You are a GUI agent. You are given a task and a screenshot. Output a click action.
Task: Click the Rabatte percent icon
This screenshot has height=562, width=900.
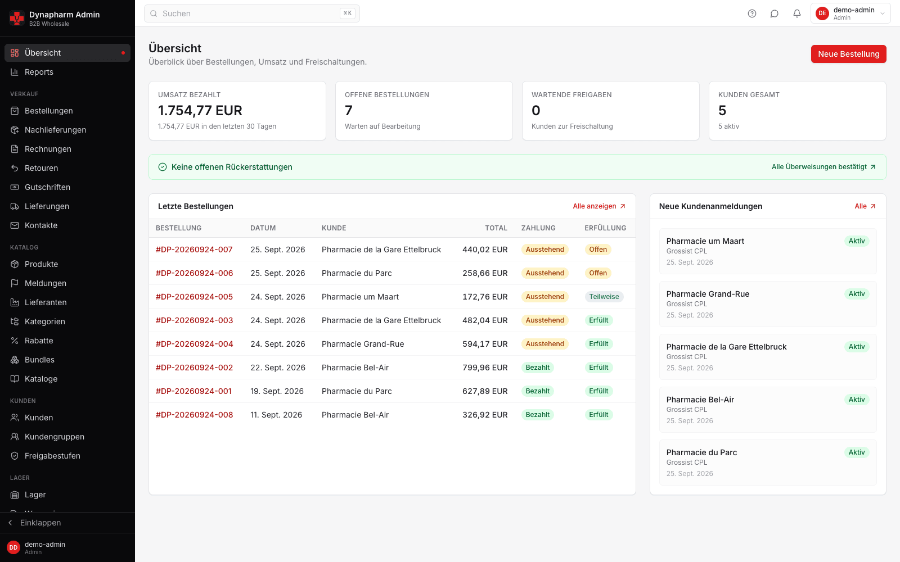pyautogui.click(x=15, y=341)
